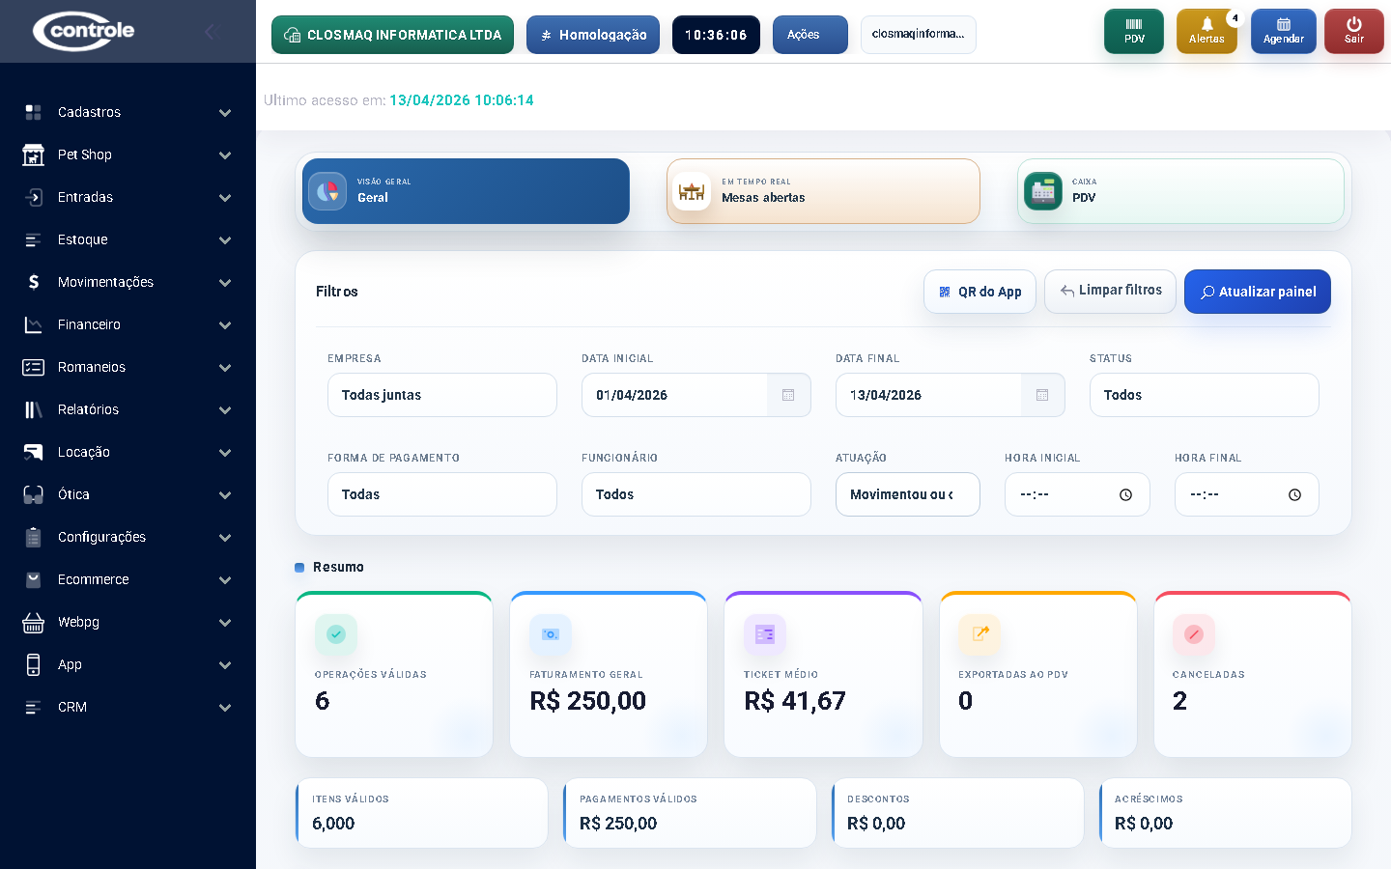Open the PDV icon in the top bar

pyautogui.click(x=1133, y=31)
